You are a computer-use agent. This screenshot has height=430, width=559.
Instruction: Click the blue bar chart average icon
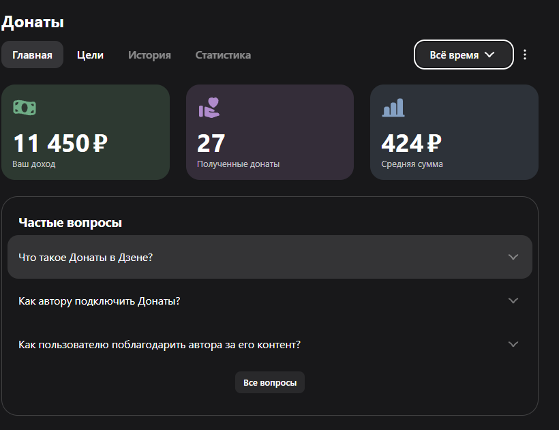(393, 108)
